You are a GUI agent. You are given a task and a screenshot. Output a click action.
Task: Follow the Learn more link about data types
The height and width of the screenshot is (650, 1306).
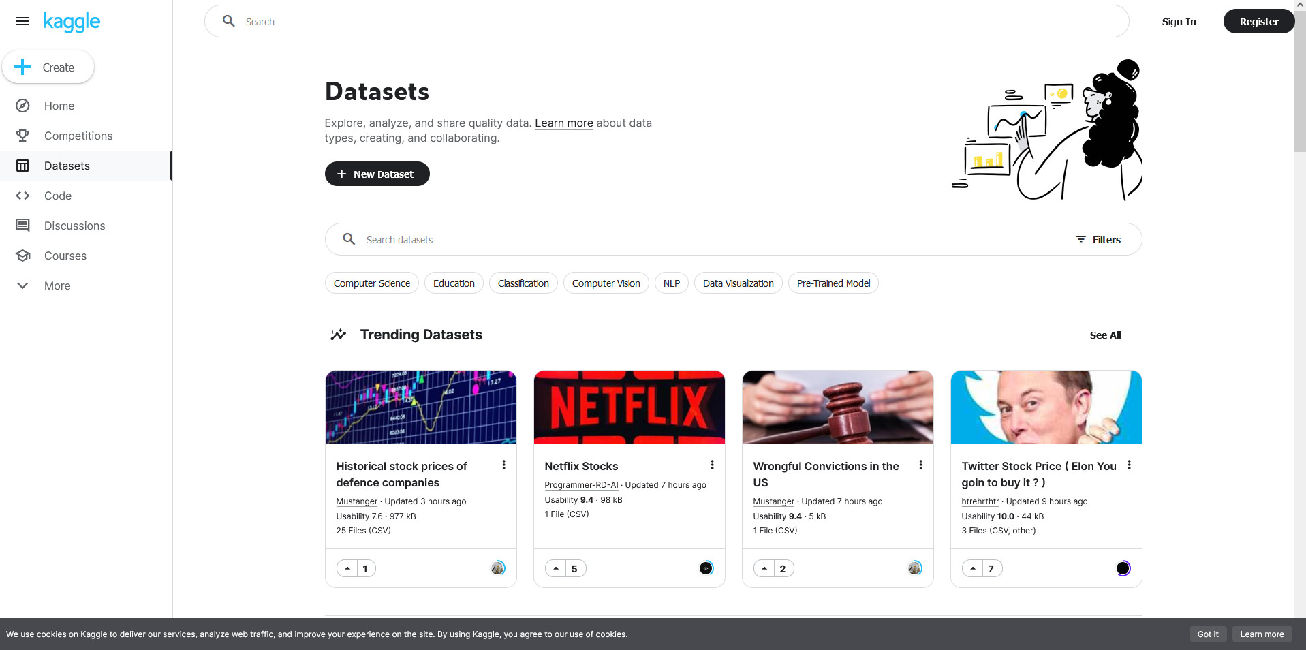click(x=563, y=123)
